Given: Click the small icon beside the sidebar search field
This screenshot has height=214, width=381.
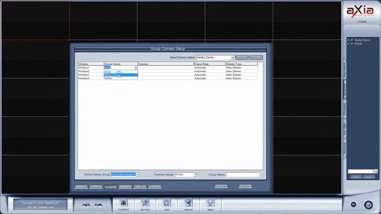Looking at the screenshot, I should (376, 171).
